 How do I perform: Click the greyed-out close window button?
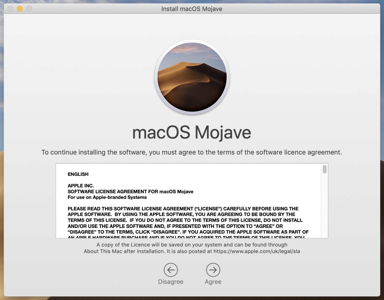[x=10, y=9]
